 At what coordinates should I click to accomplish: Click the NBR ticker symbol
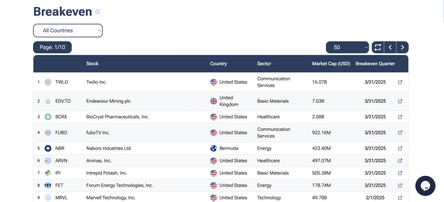(x=60, y=148)
